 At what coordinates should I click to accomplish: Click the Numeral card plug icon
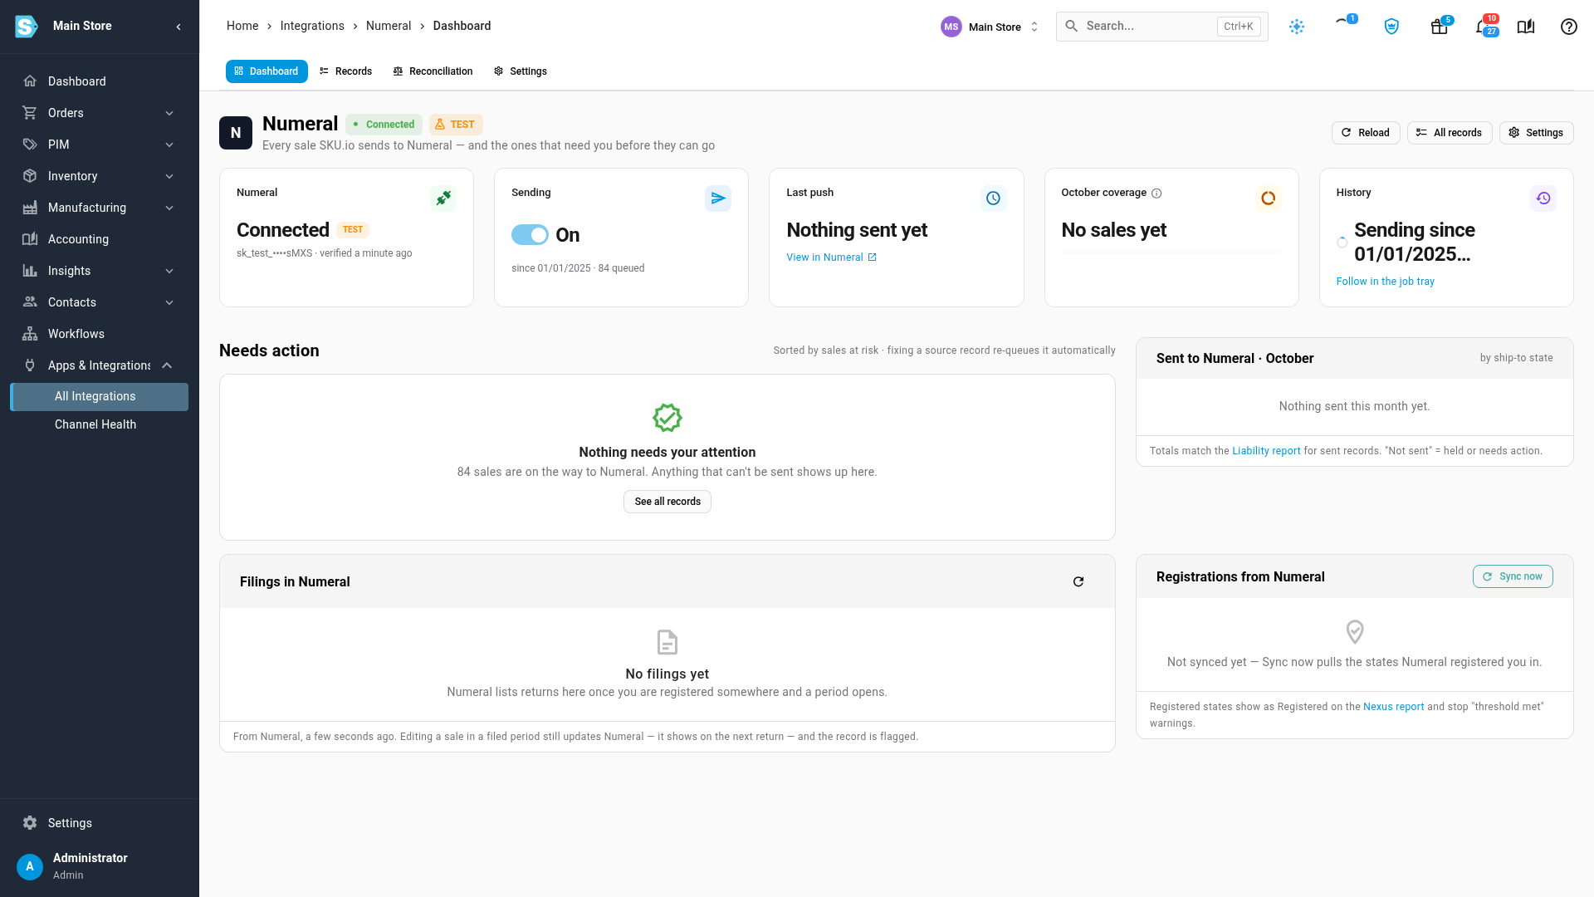pos(443,199)
